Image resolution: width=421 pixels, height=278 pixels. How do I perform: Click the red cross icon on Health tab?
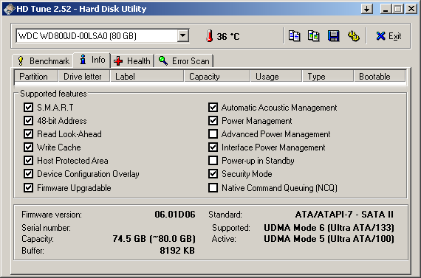[x=118, y=61]
